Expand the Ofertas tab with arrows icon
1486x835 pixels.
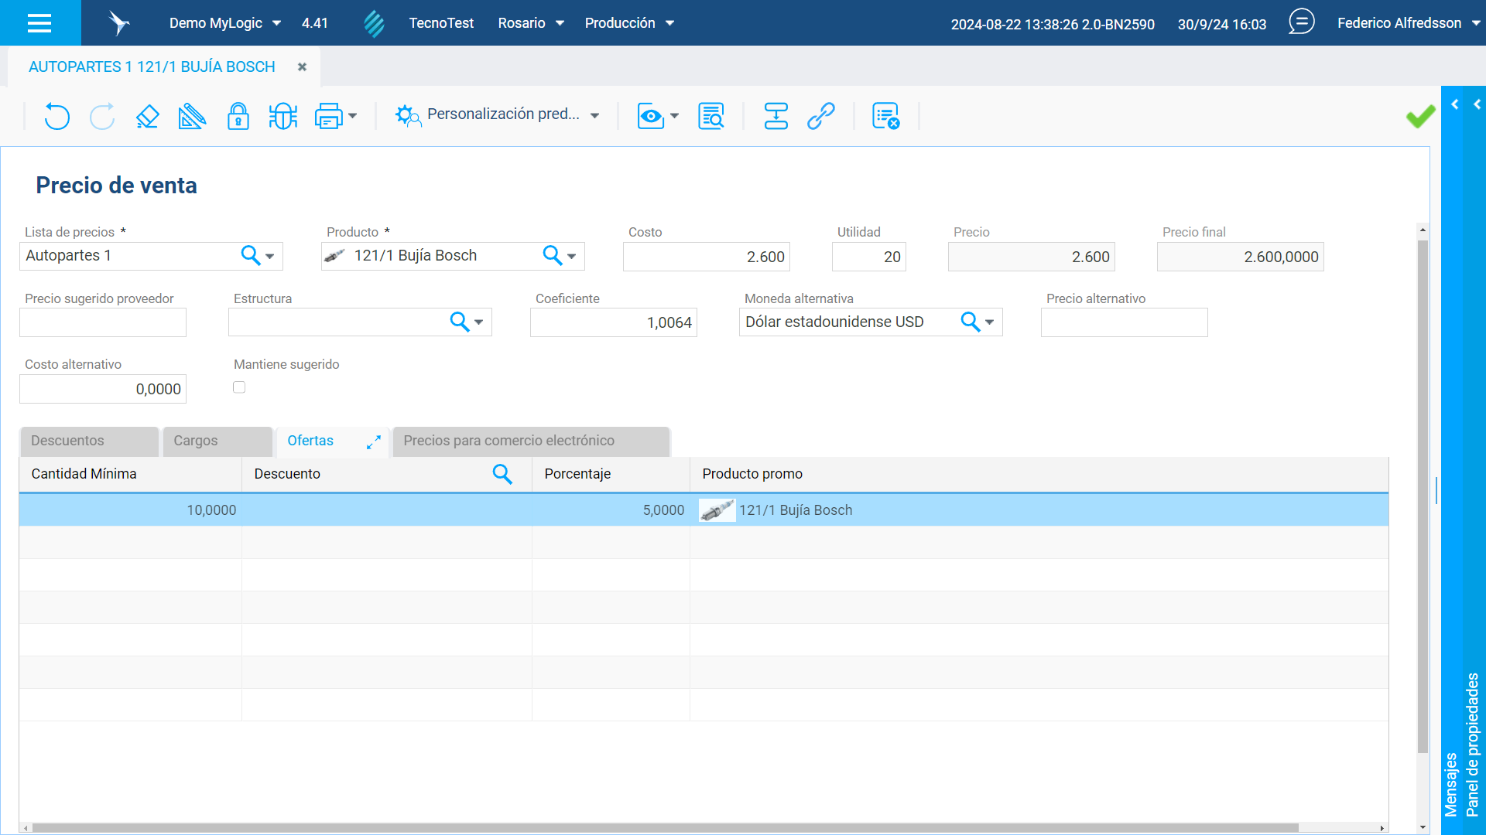pos(374,441)
